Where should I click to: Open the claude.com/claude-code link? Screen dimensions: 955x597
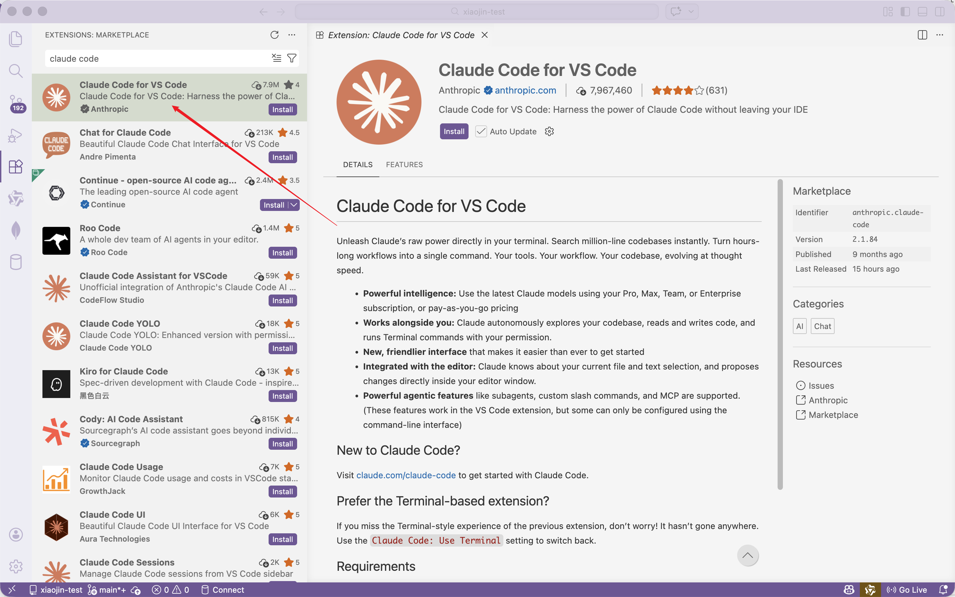click(406, 475)
